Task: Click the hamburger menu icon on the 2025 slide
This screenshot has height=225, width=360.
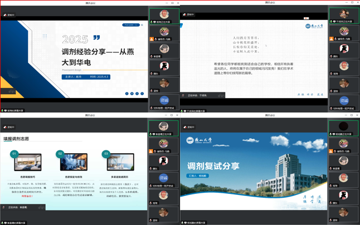Action: tap(142, 25)
